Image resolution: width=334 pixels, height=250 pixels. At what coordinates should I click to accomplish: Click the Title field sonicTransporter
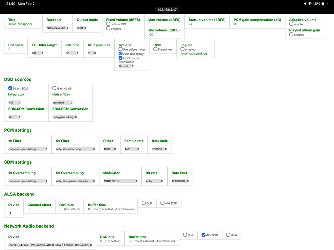[20, 24]
